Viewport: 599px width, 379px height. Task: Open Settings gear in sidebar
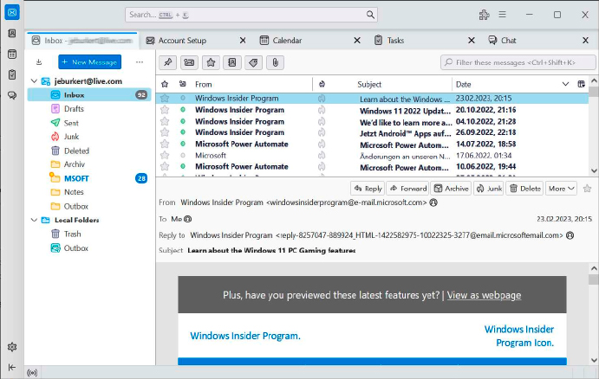coord(12,347)
